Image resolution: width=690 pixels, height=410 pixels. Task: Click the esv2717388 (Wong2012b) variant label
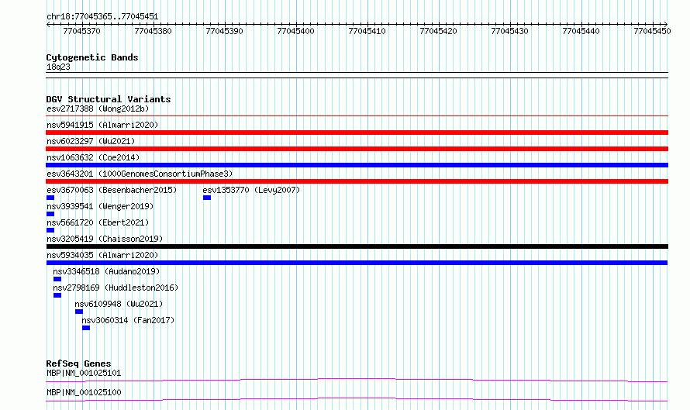[x=98, y=109]
